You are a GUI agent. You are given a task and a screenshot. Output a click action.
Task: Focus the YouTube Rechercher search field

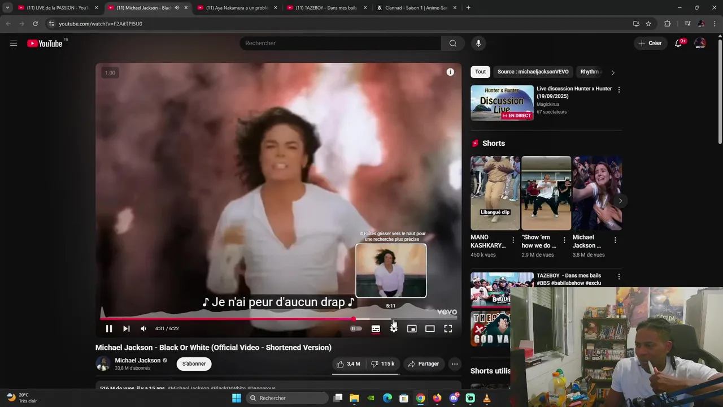tap(340, 43)
